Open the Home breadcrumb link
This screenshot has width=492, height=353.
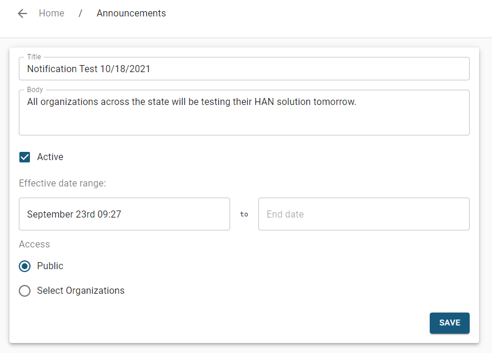(51, 13)
